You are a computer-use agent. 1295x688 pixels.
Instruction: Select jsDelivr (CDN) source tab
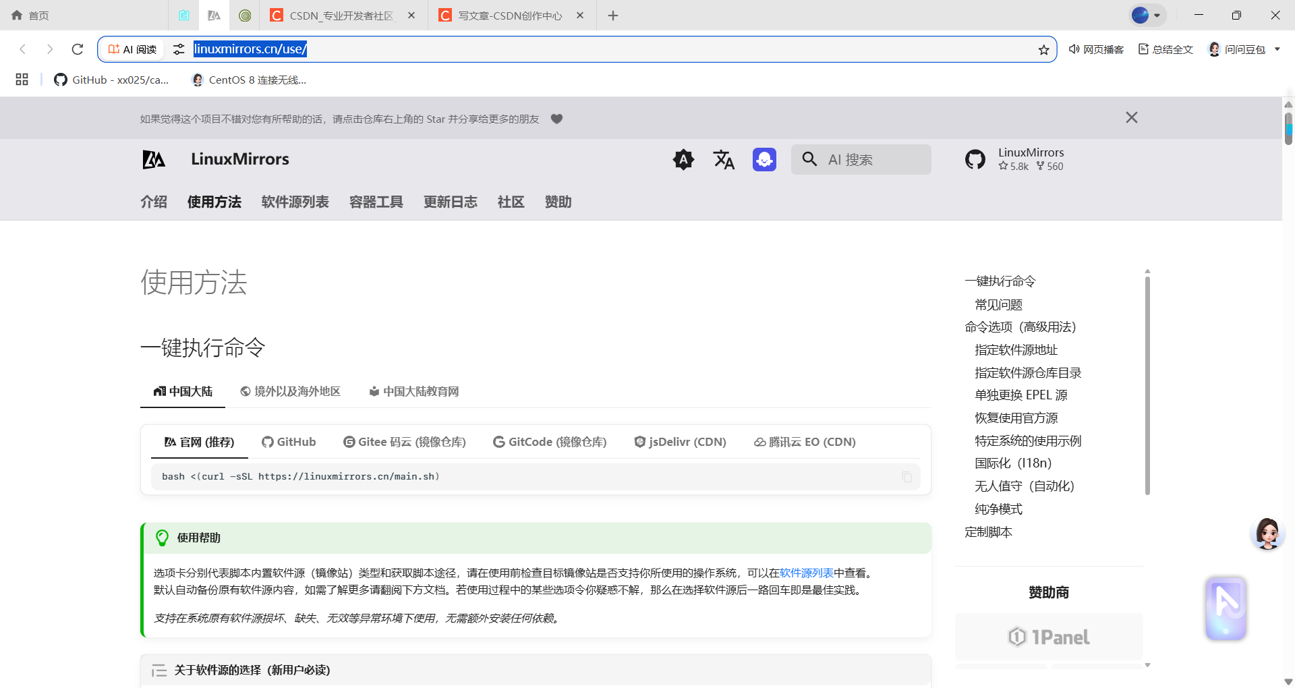coord(681,442)
